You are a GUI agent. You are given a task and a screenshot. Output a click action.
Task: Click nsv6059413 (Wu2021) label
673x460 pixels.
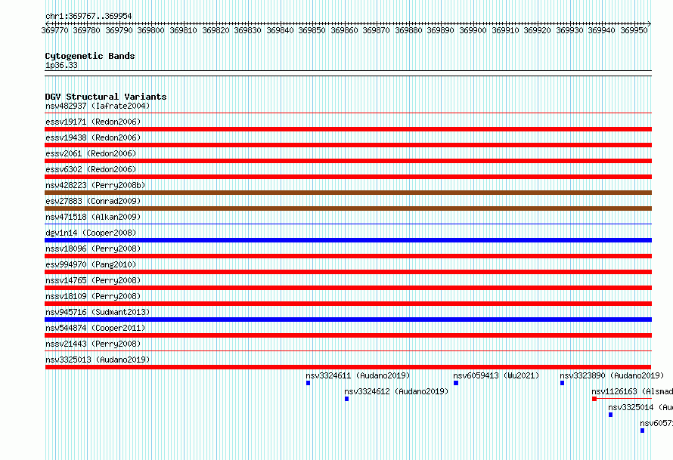coord(496,375)
